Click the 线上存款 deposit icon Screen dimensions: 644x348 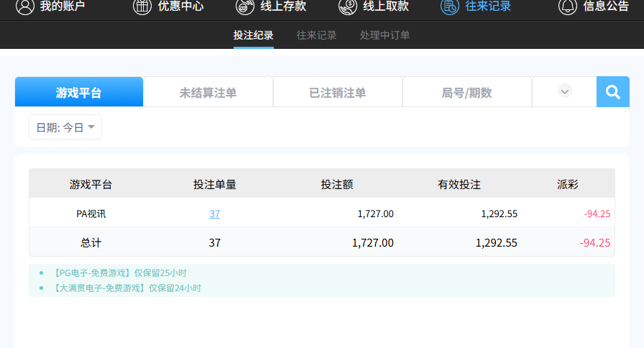tap(245, 6)
